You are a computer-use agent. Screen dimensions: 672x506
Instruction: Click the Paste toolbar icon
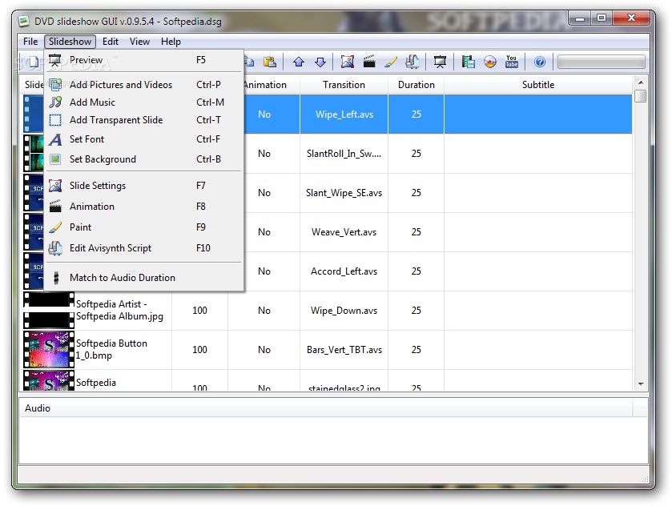270,62
